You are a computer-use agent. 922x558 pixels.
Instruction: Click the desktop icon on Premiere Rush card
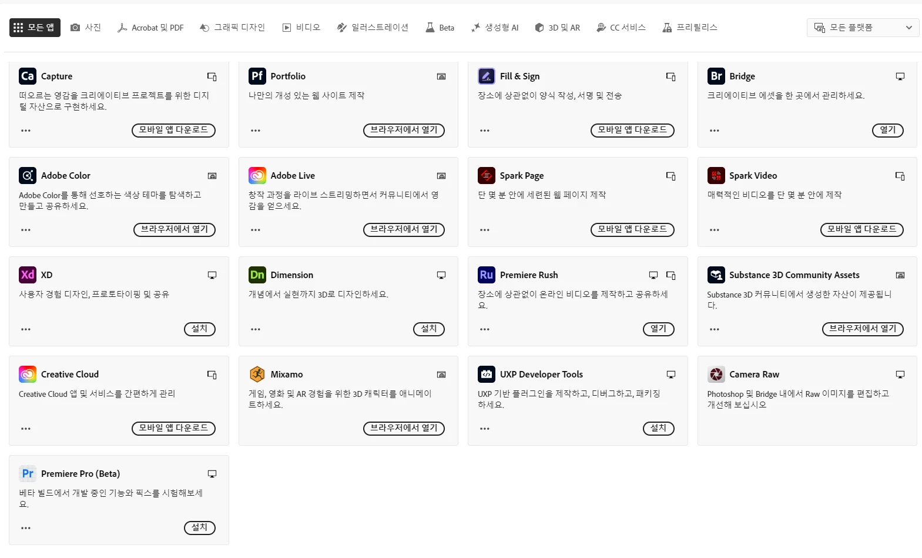pyautogui.click(x=653, y=275)
